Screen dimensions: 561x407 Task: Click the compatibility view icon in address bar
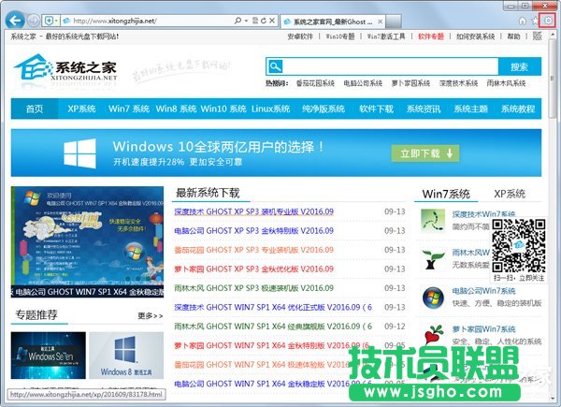[x=255, y=21]
